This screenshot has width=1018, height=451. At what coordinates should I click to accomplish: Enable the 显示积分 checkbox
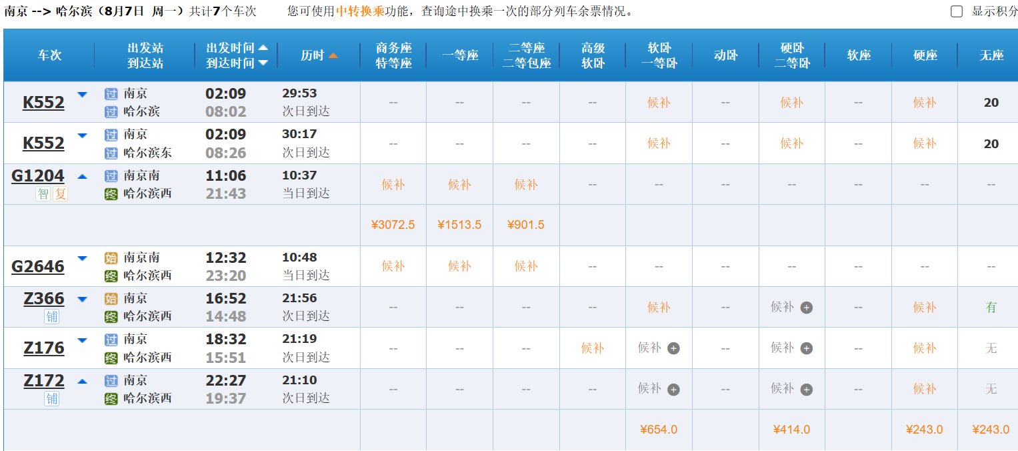957,11
